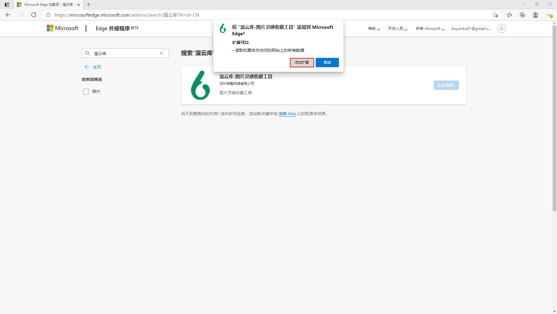
Task: Click 图片灵感收藏工具 description text
Action: [x=236, y=93]
